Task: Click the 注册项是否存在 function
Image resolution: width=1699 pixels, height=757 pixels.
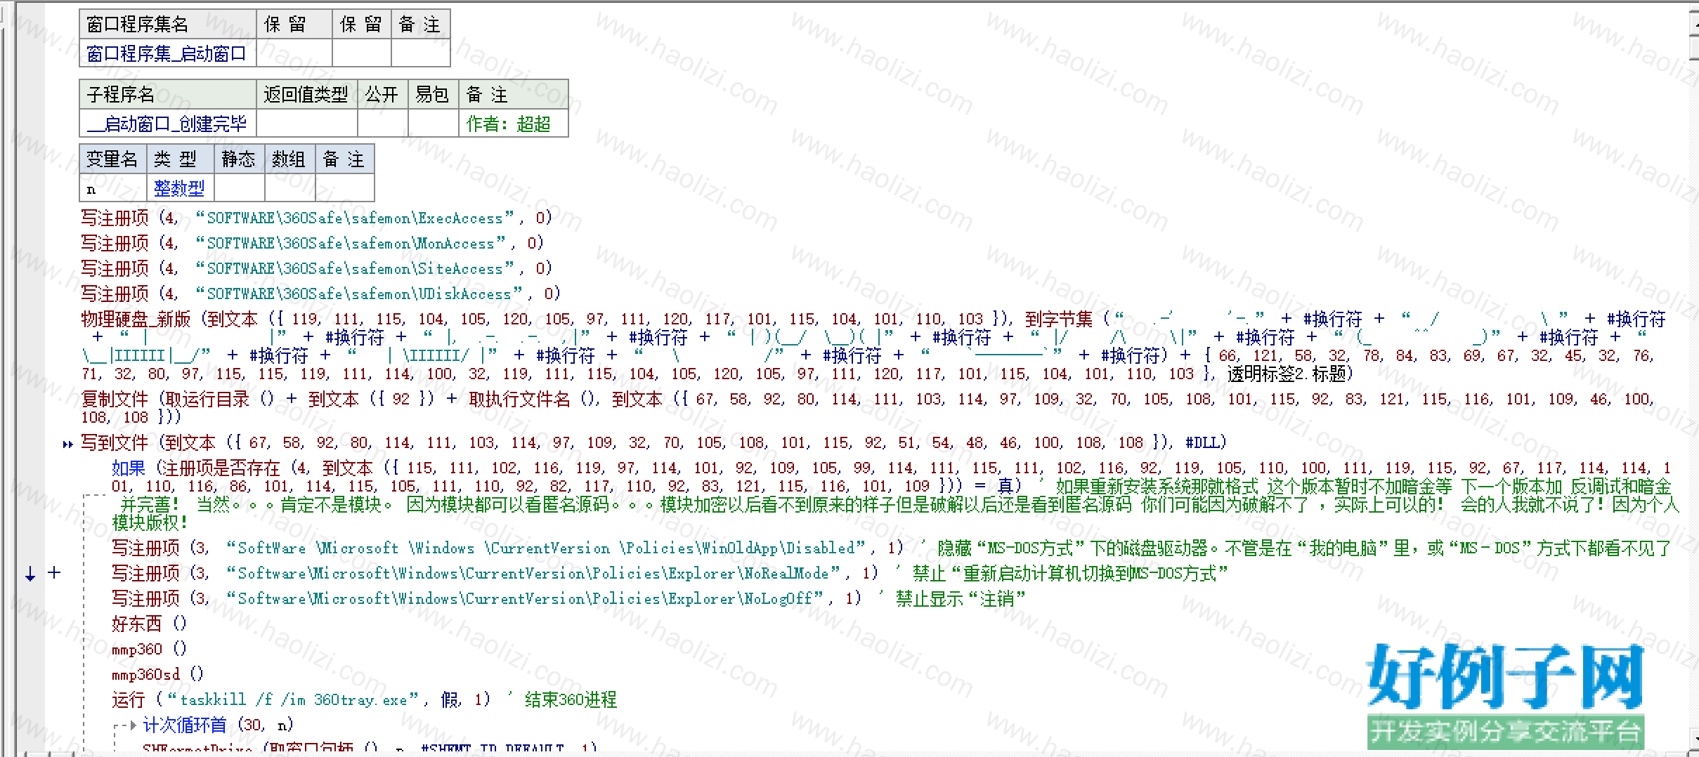Action: 222,468
